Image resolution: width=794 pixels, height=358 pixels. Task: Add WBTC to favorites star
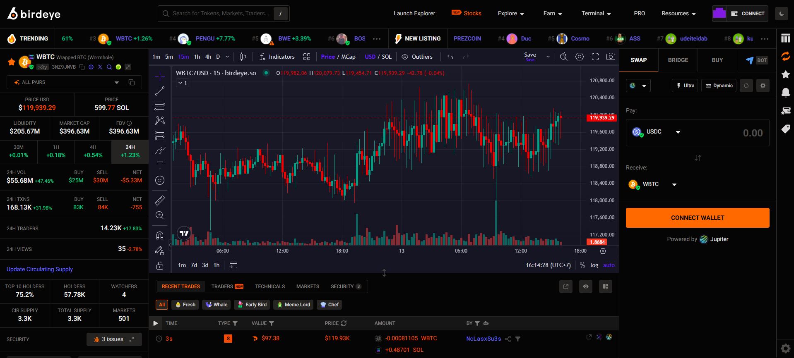[x=12, y=62]
